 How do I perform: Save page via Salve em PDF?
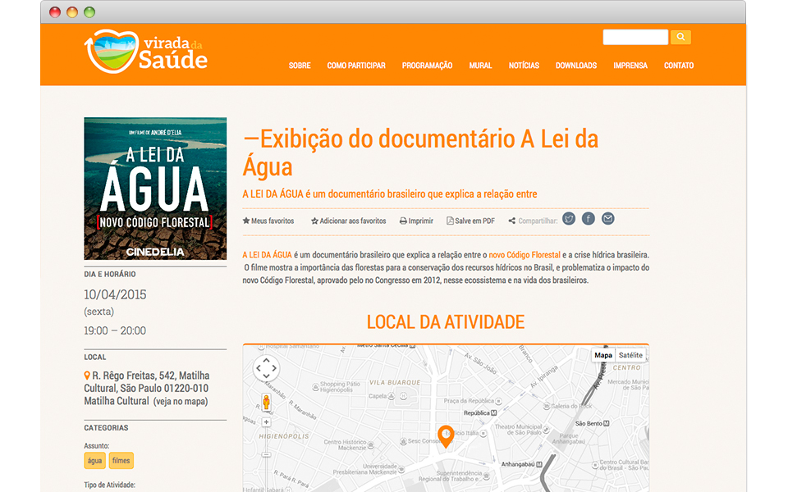tap(471, 221)
